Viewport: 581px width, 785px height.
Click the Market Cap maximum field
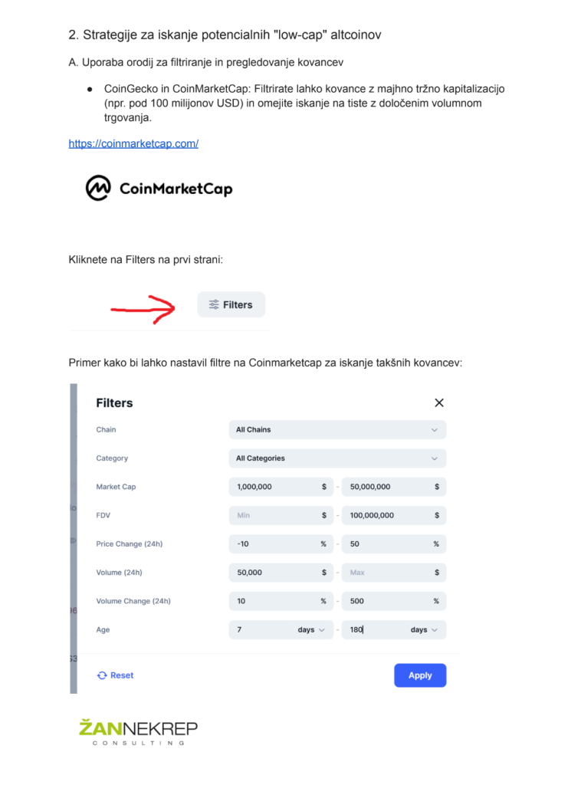click(387, 487)
